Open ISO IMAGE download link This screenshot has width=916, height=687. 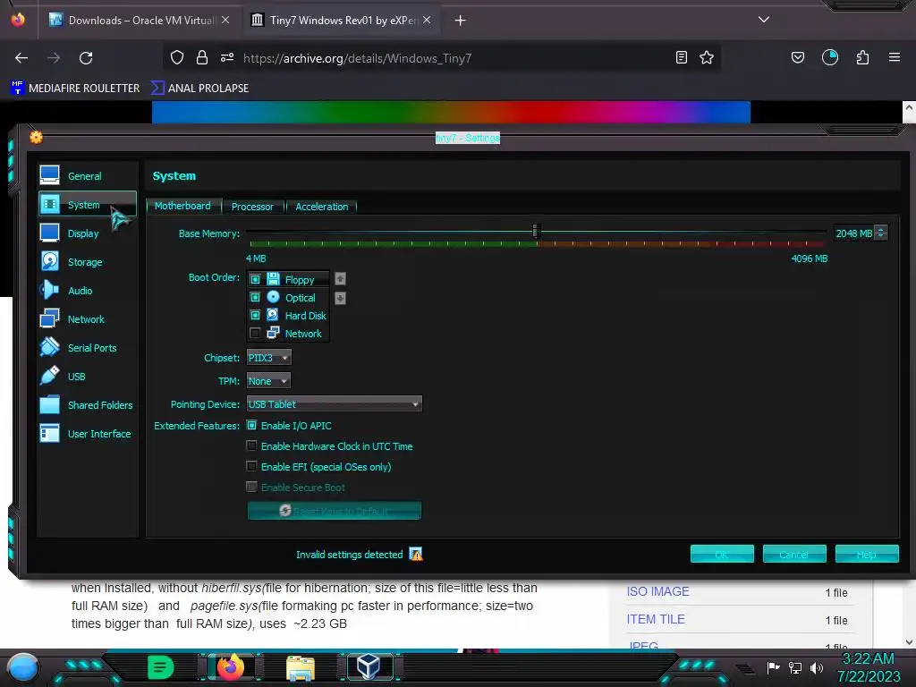[x=657, y=591]
